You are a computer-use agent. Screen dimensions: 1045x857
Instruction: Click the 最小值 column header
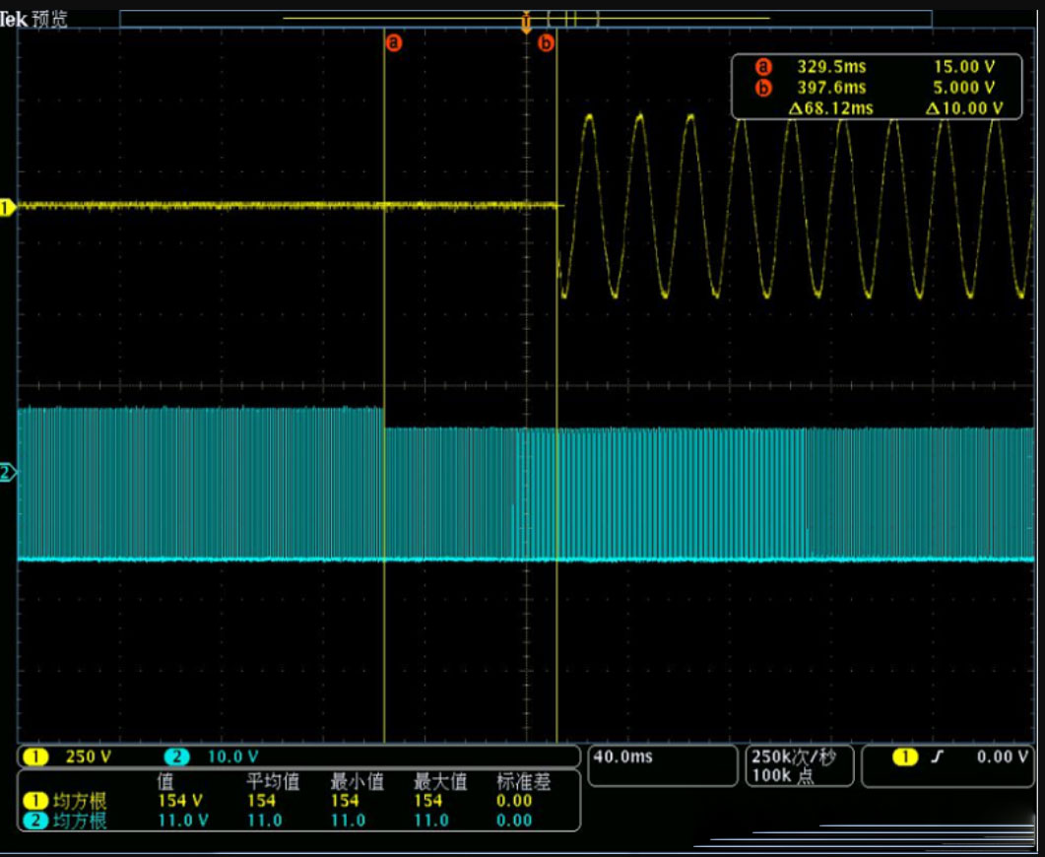357,781
